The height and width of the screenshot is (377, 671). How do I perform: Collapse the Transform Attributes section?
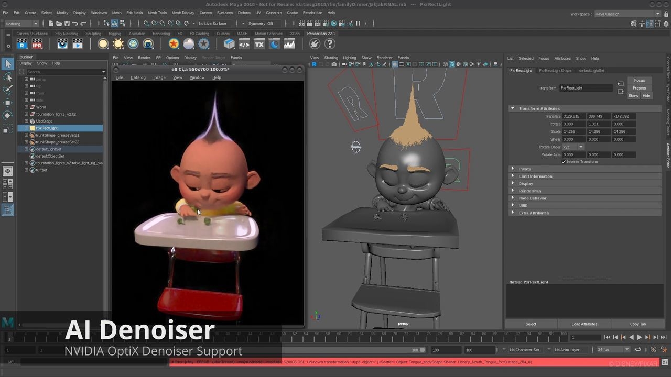click(585, 108)
